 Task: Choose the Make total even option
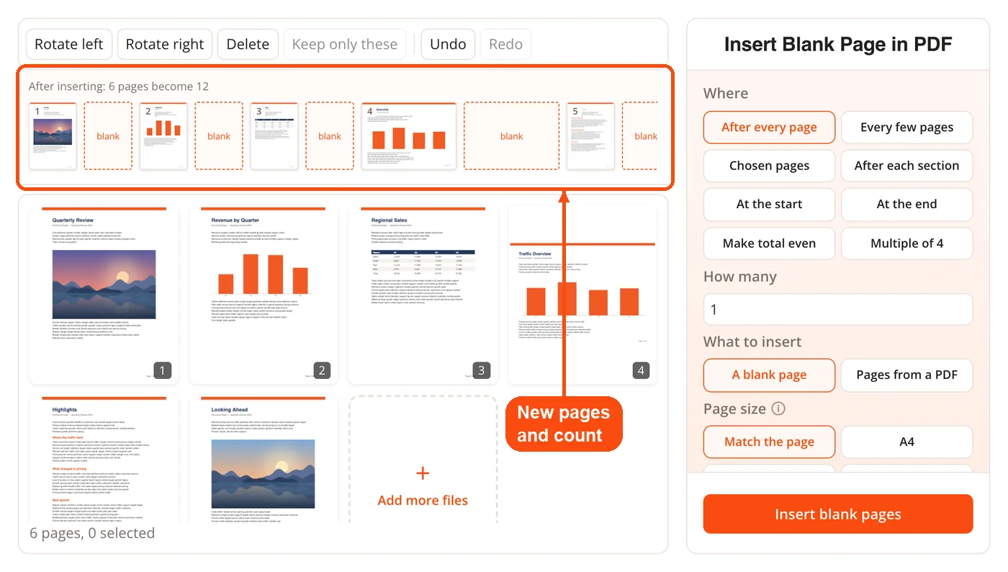click(769, 243)
